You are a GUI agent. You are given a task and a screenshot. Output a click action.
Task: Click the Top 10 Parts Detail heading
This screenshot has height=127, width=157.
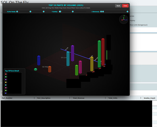coord(12,71)
